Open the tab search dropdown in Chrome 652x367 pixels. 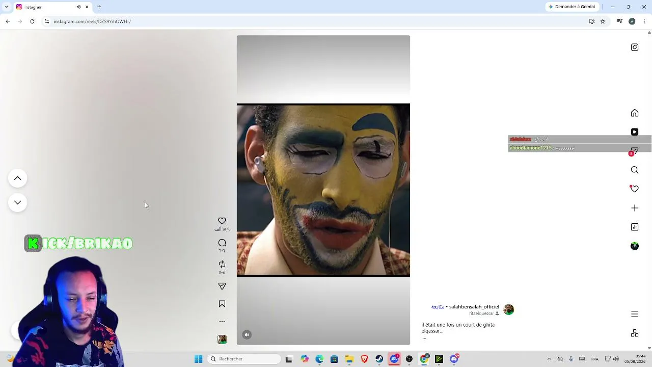7,7
